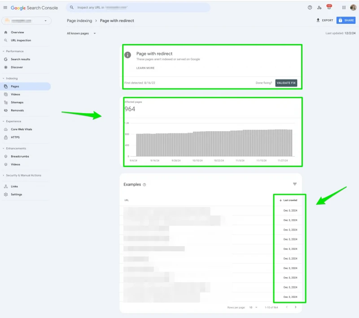Open the Google apps grid icon
The image size is (359, 318).
tap(344, 8)
